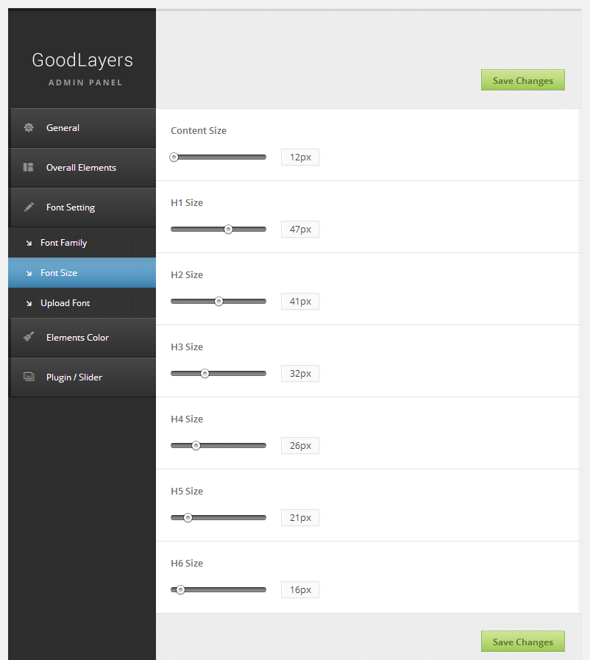Click the gear icon beside General
Image resolution: width=590 pixels, height=660 pixels.
[29, 128]
